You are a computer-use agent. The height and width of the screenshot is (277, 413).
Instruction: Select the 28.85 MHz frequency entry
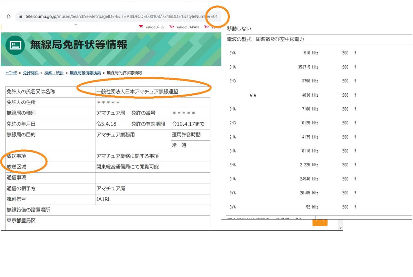(309, 193)
